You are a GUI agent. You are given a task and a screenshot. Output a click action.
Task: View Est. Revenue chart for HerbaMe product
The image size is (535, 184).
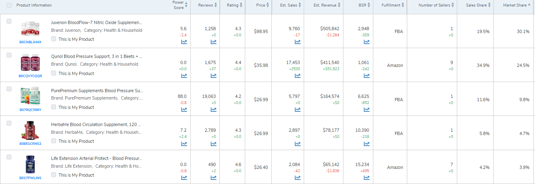pos(331,143)
